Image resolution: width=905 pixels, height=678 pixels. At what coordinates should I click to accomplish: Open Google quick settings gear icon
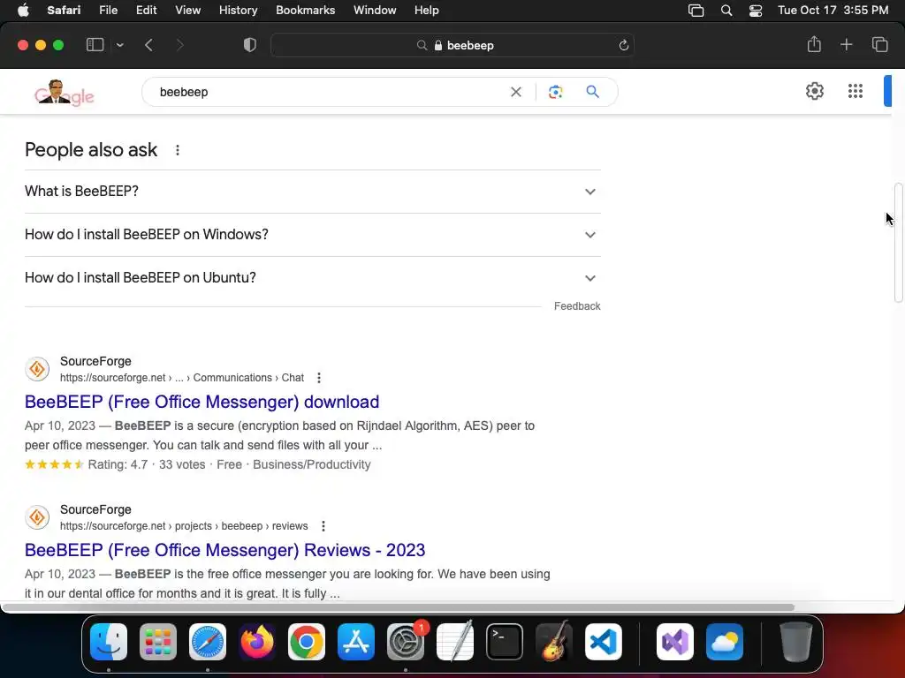[x=814, y=91]
